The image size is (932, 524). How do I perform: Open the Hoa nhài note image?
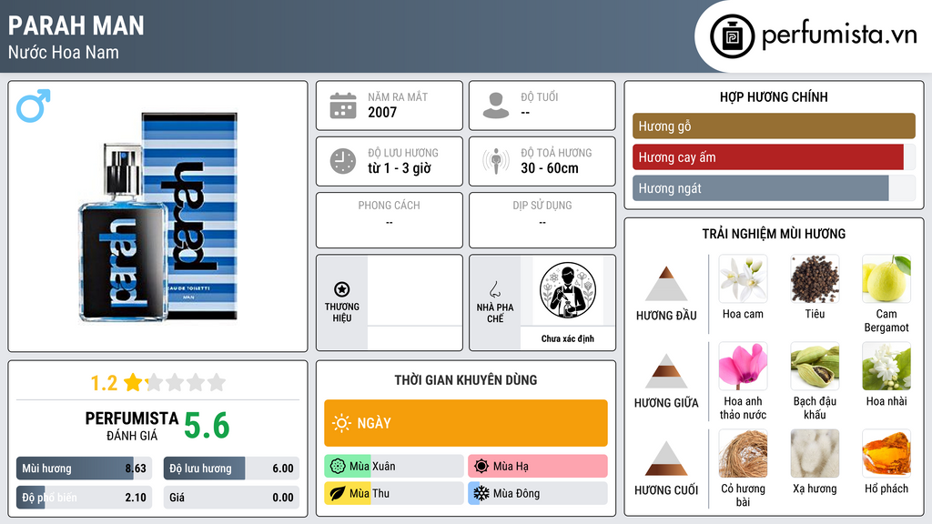click(x=886, y=367)
